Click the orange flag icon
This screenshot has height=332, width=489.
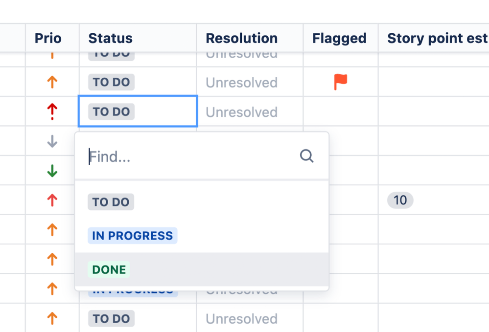pos(340,82)
